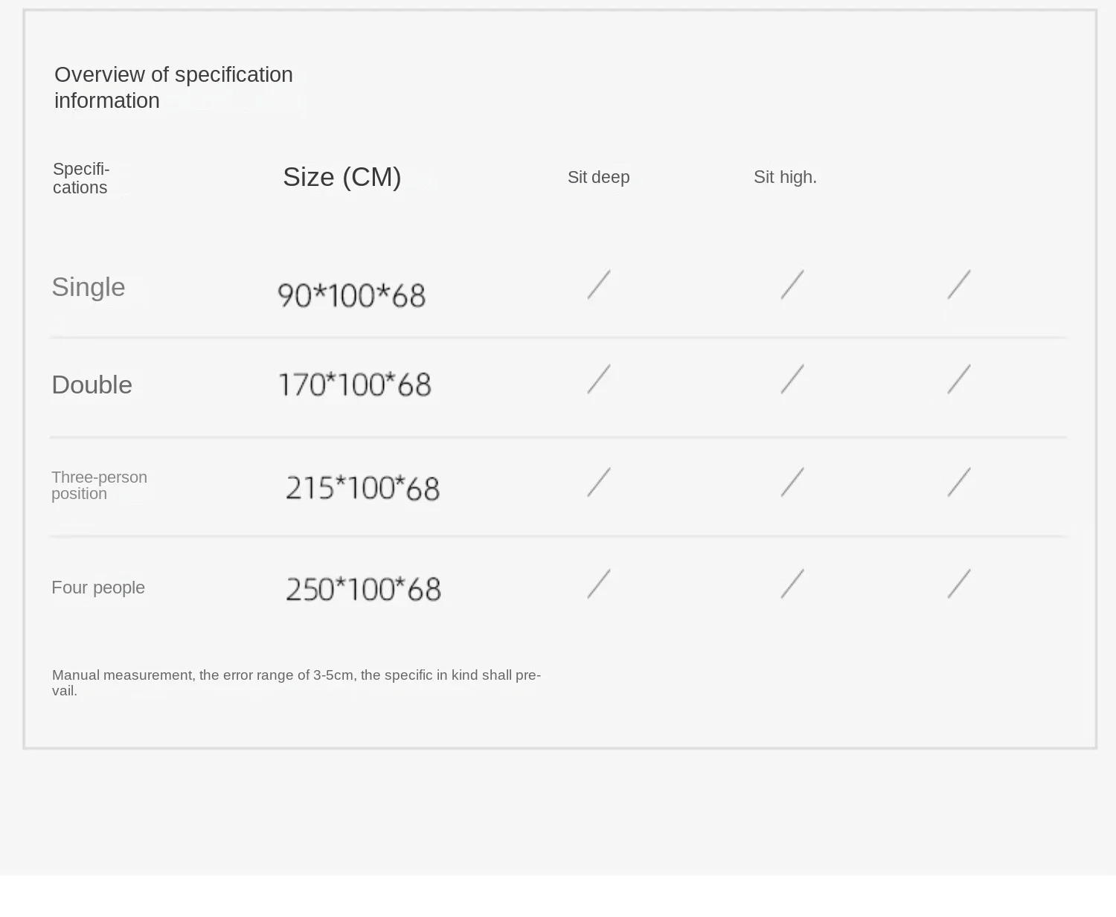Screen dimensions: 1116x917
Task: Click the Sit deep slash in Single row
Action: point(599,284)
